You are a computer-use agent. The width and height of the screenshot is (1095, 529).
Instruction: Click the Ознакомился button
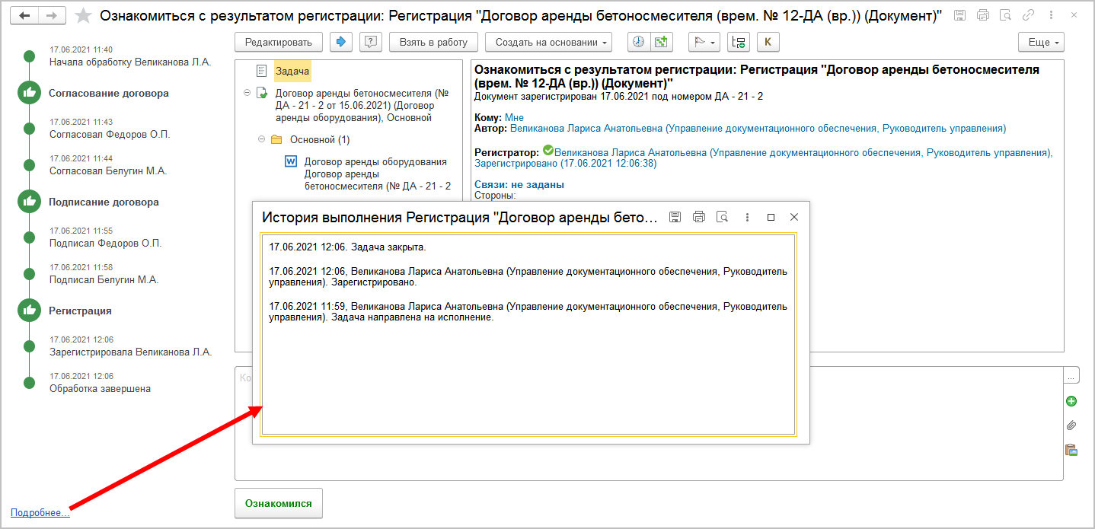279,503
